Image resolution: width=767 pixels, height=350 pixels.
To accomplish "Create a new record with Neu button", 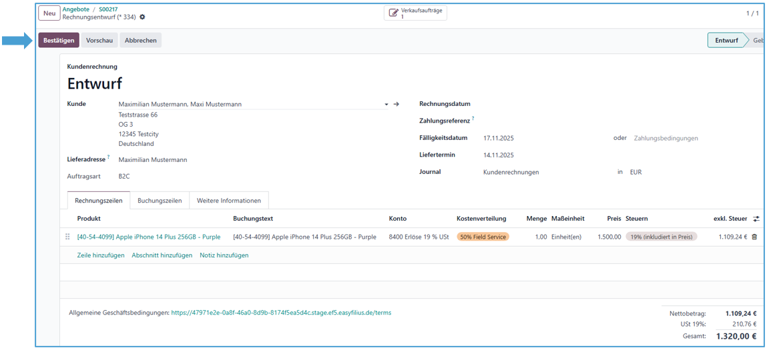I will (x=49, y=13).
